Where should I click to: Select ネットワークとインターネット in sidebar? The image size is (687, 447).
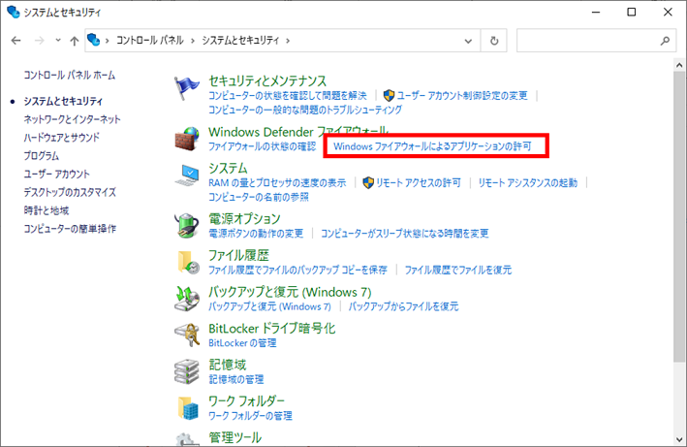[x=72, y=119]
